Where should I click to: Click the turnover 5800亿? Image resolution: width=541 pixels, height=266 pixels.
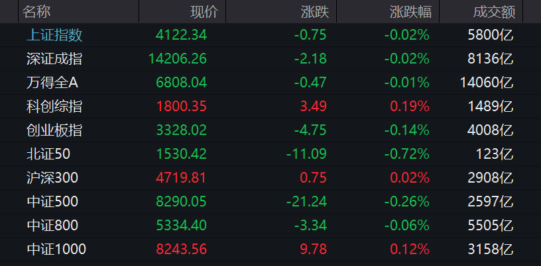point(491,35)
